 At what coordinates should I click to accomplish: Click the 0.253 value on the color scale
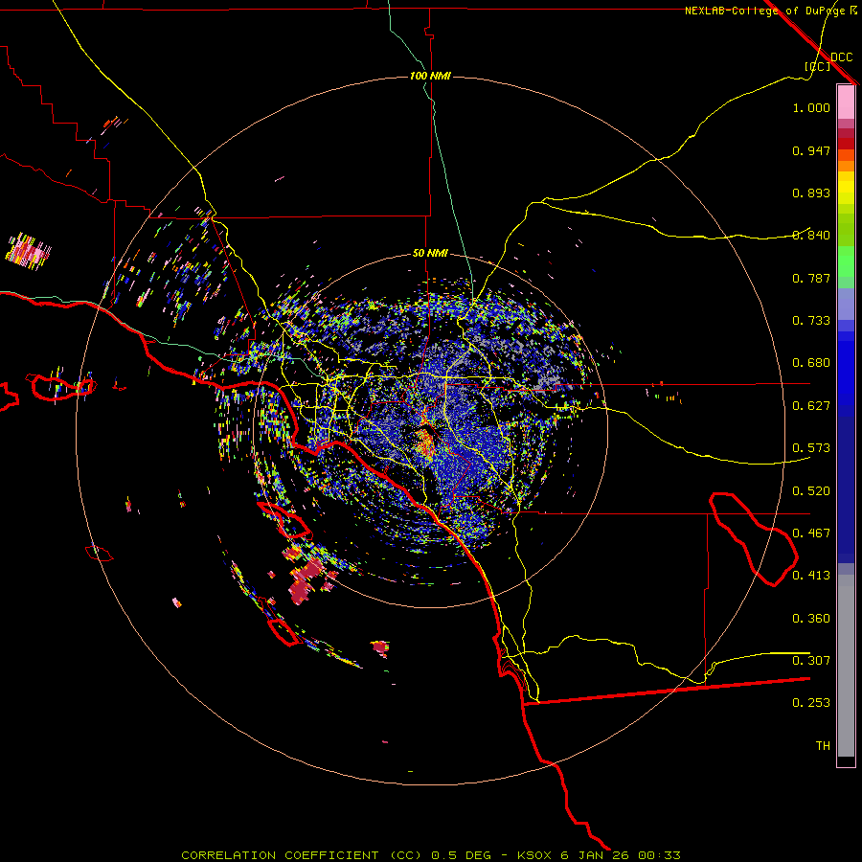811,703
